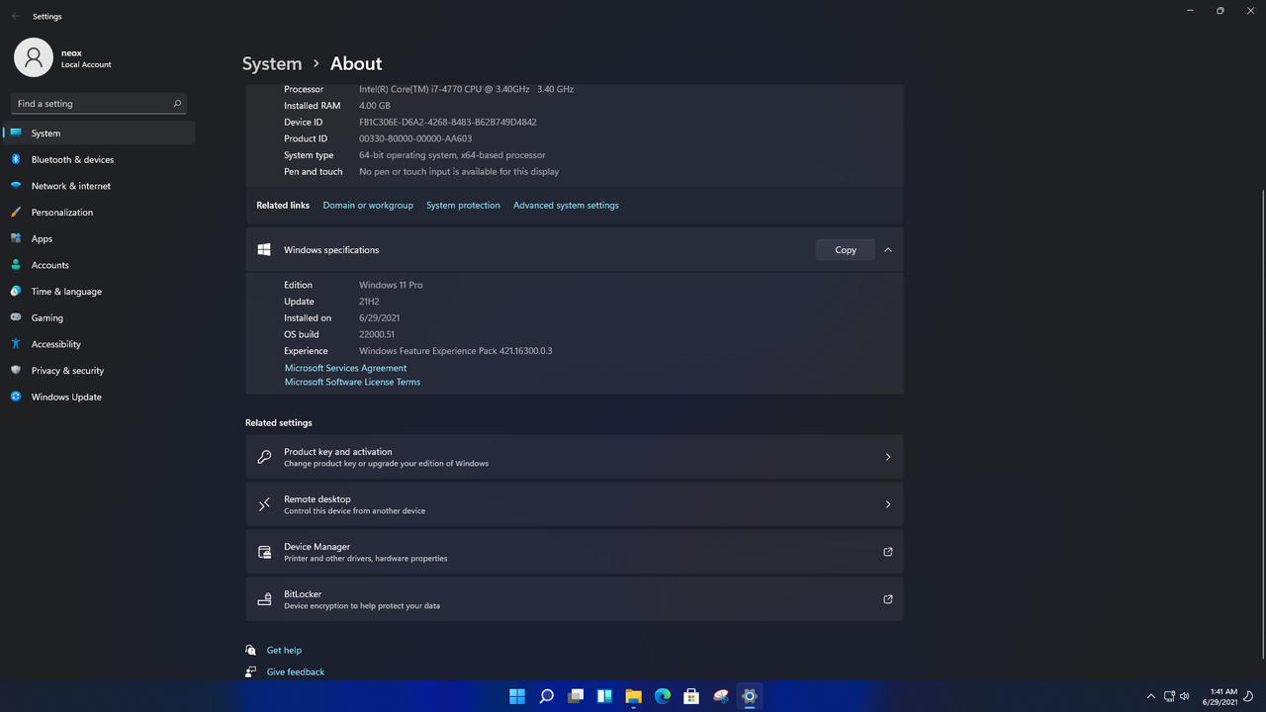Click the 64-bit operating system text
Screen dimensions: 1266x712
(452, 155)
